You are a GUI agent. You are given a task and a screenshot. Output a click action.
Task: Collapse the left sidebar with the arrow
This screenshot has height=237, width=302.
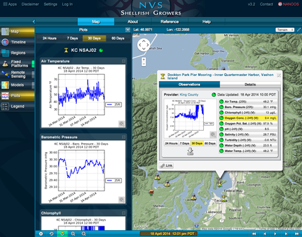pyautogui.click(x=34, y=21)
